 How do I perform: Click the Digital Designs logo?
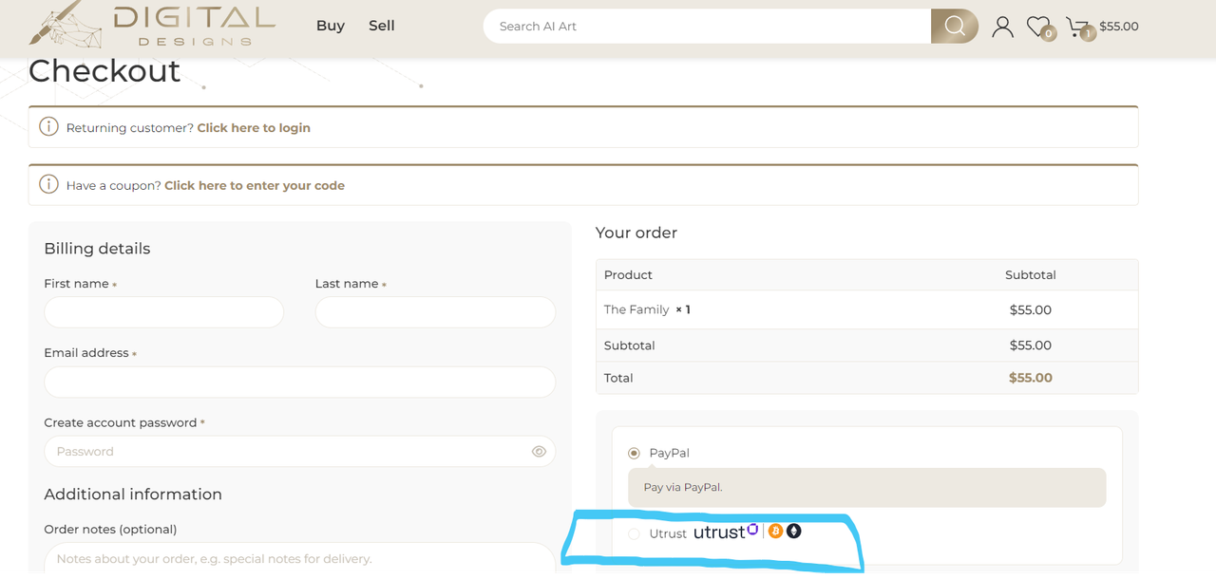(x=152, y=25)
